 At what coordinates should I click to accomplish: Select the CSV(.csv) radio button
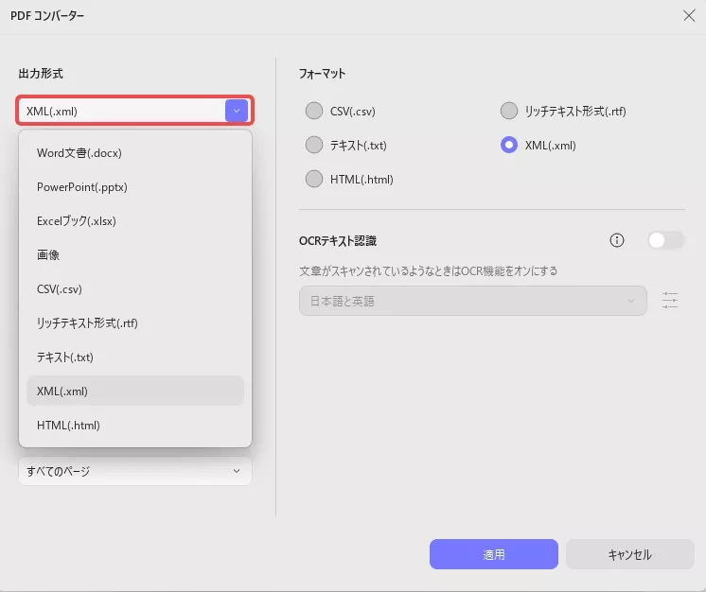pyautogui.click(x=314, y=111)
